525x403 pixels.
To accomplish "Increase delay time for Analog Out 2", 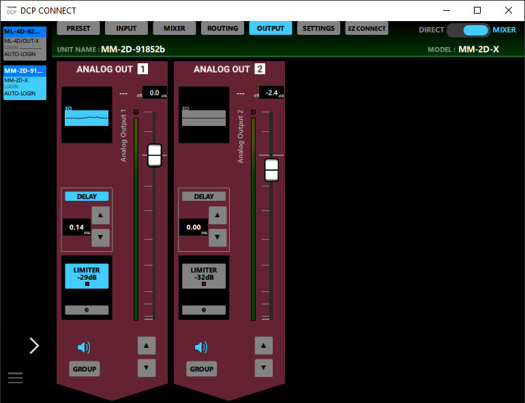I will pos(217,215).
